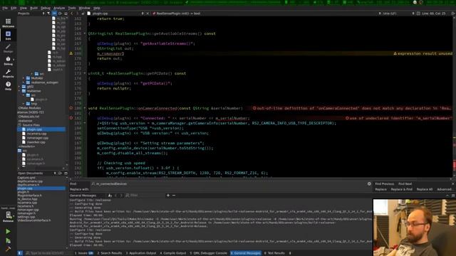
Task: Switch to Test Results tab
Action: point(274,253)
